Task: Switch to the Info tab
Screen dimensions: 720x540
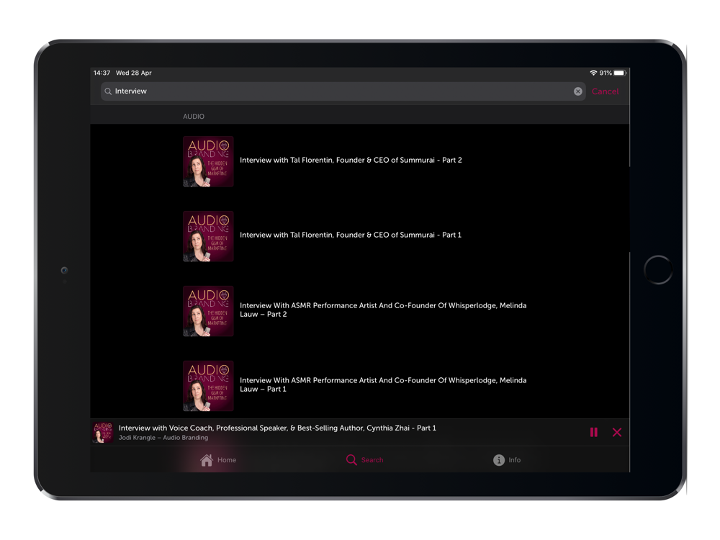Action: point(507,459)
